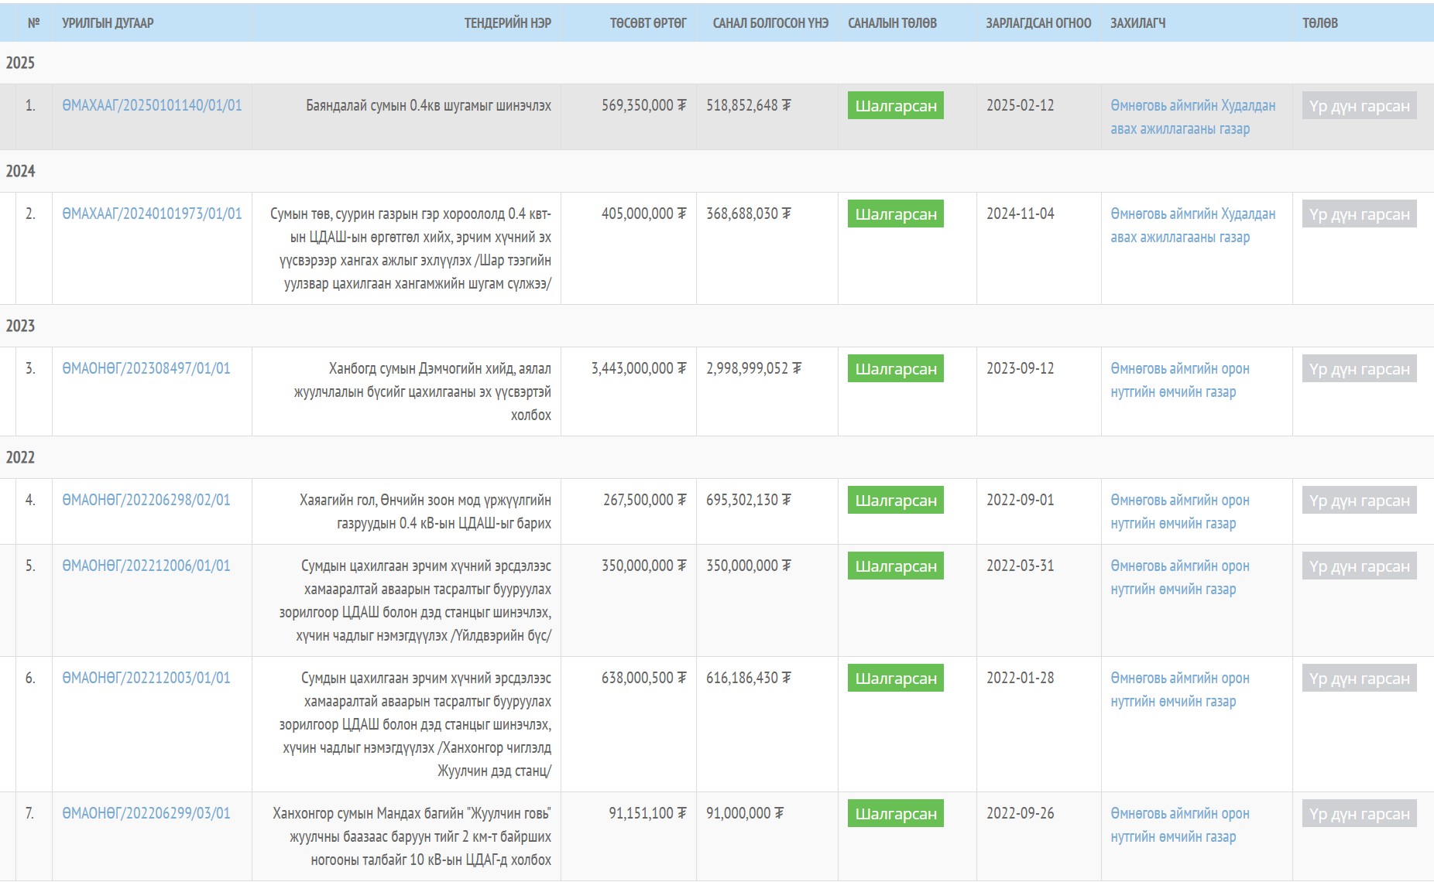Open tender link ӨМАОНӨГ/202308497/01/01
Viewport: 1434px width, 882px height.
pyautogui.click(x=146, y=368)
